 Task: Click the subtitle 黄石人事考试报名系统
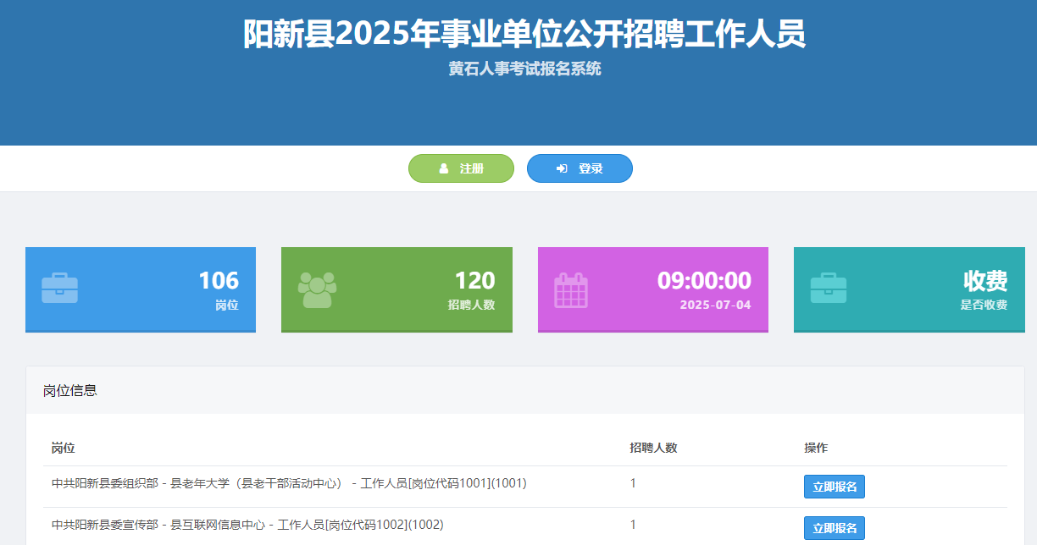[524, 69]
